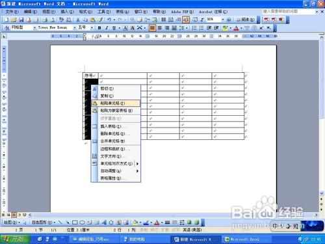Open the font size dropdown showing 五号

(x=92, y=28)
